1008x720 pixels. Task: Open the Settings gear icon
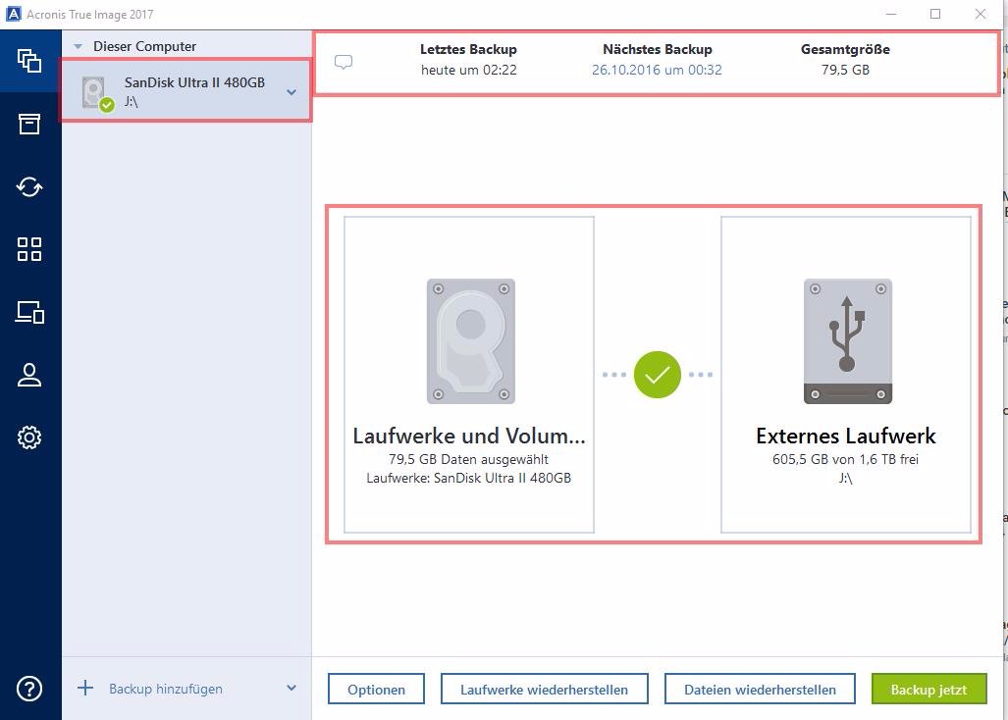pyautogui.click(x=29, y=437)
